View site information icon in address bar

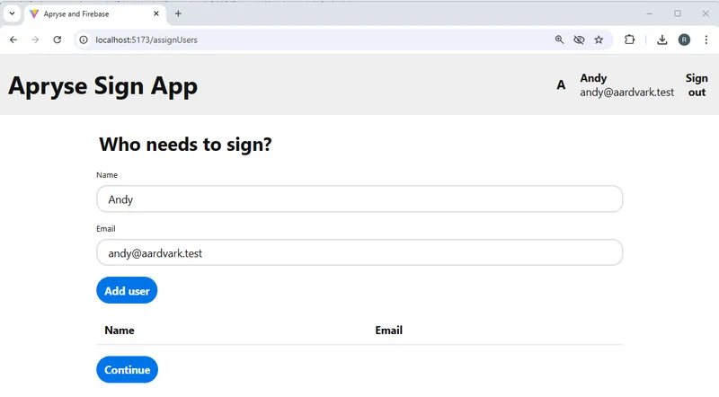84,40
